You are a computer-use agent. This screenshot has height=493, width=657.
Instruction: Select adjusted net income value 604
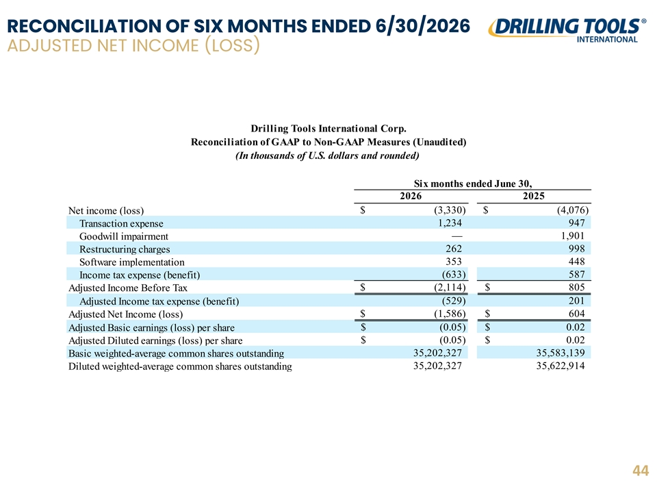coord(576,314)
